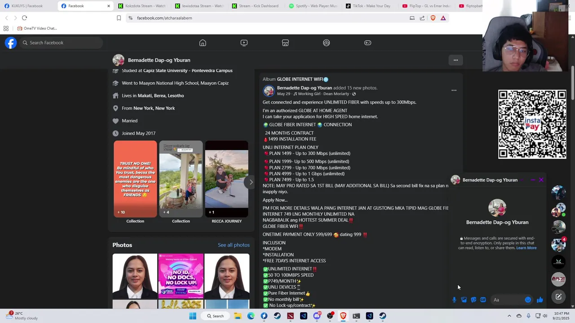The height and width of the screenshot is (323, 575).
Task: Switch to the TikTok - Make Your Day tab
Action: pyautogui.click(x=370, y=6)
